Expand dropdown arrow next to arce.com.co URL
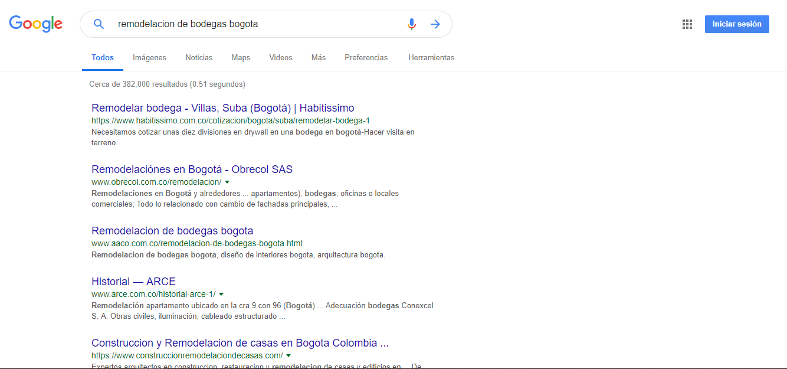The height and width of the screenshot is (369, 787). tap(221, 294)
